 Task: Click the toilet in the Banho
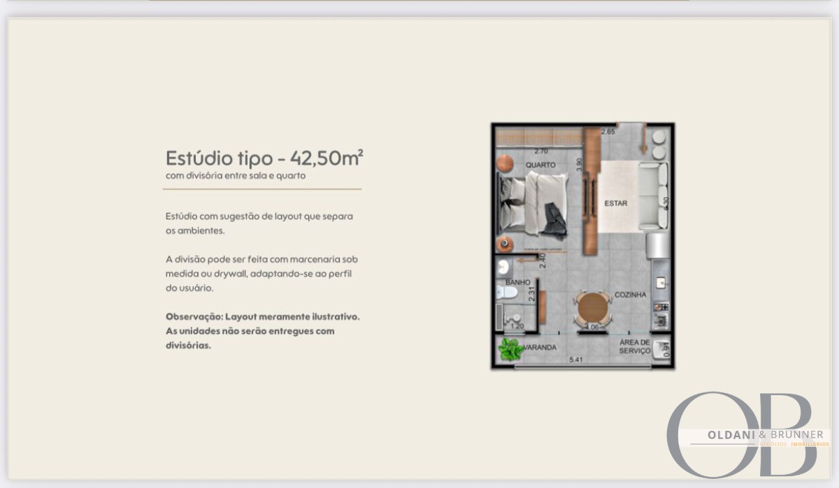click(x=506, y=292)
